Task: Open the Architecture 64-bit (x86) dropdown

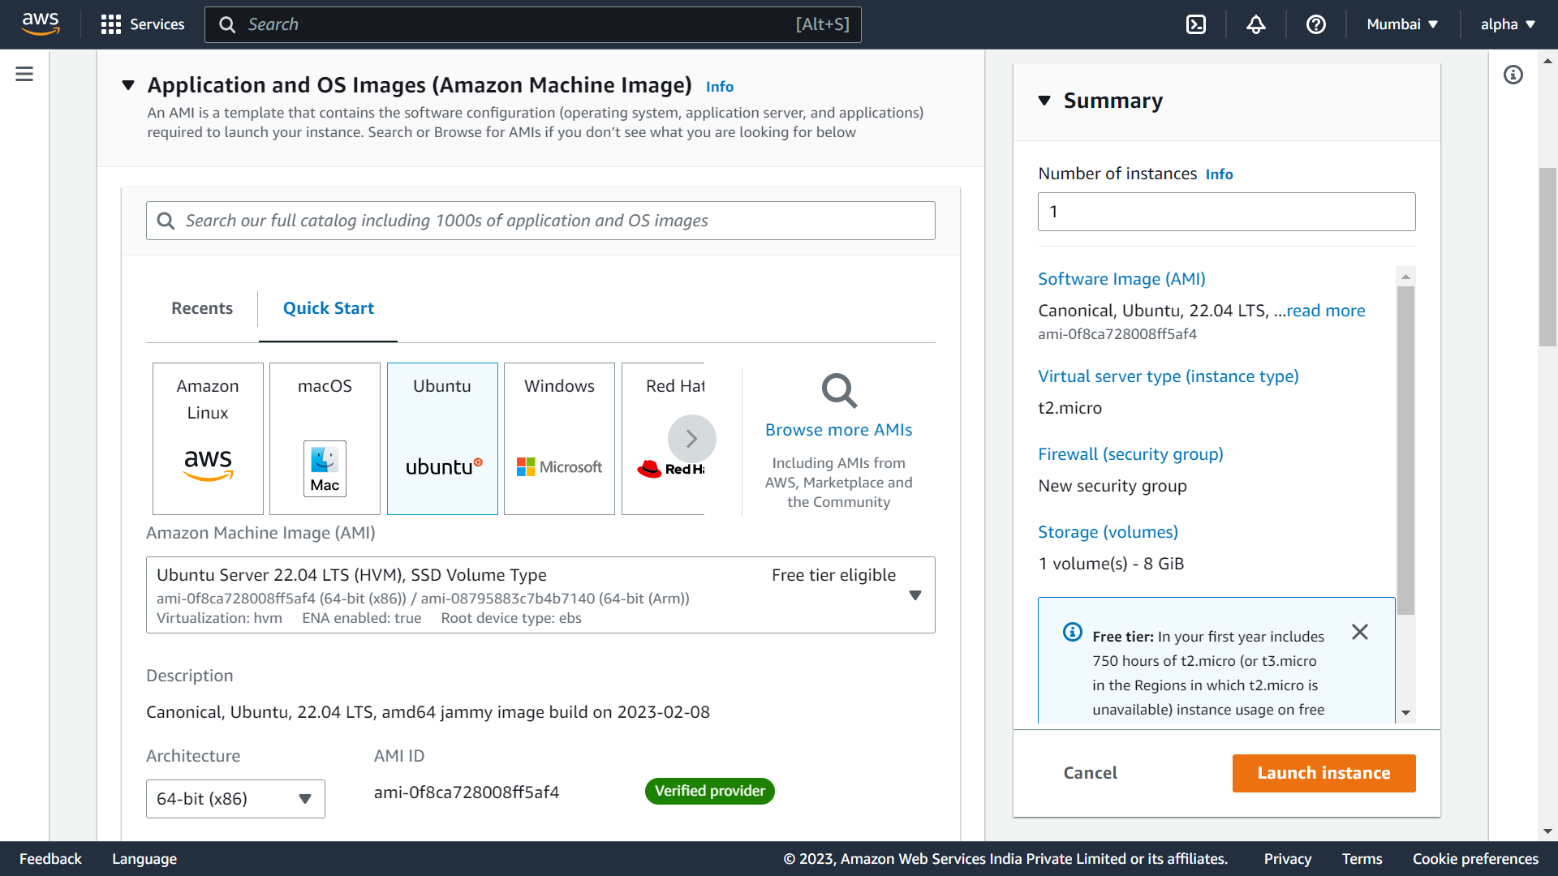Action: (235, 799)
